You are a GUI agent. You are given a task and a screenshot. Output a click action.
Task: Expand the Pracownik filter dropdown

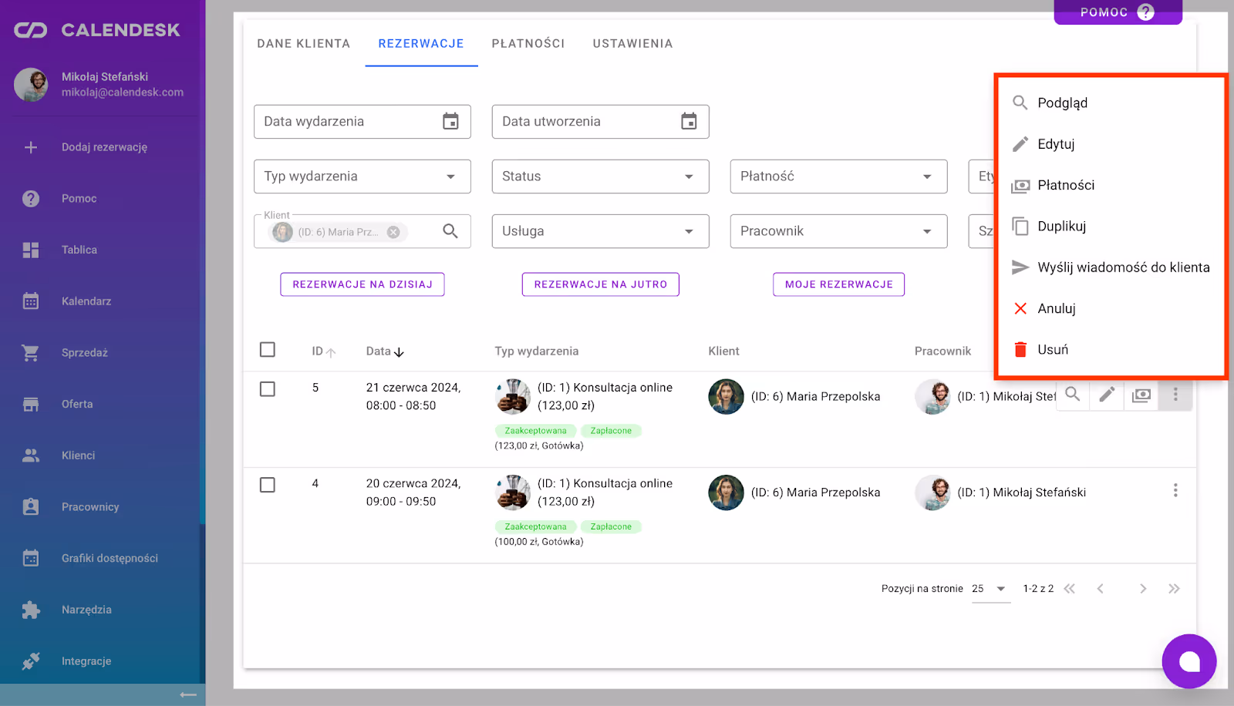[x=838, y=231]
